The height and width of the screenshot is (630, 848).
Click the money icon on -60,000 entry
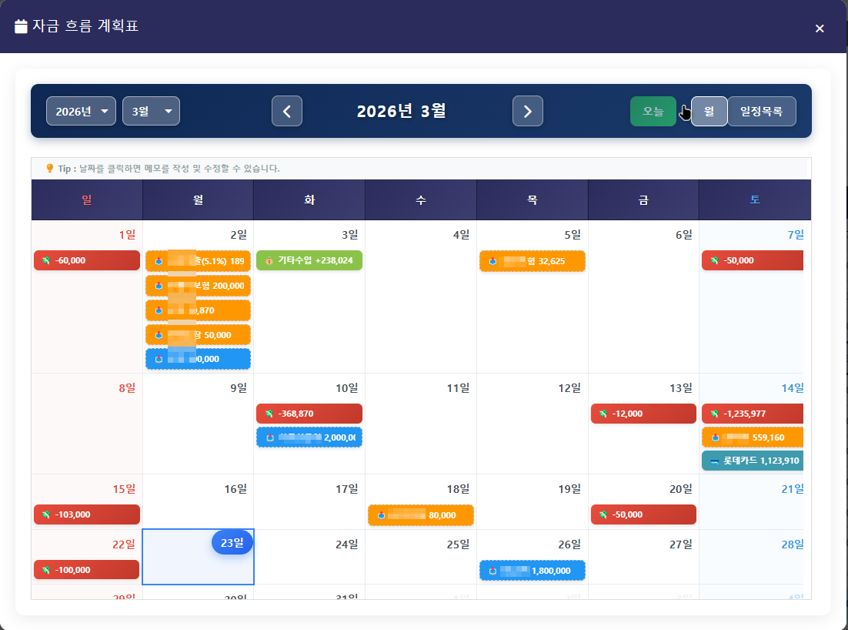(x=46, y=260)
